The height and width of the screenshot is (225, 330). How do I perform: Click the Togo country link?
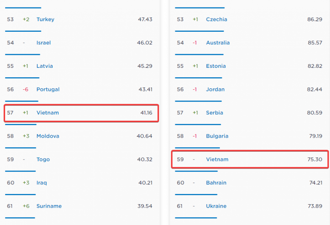pos(43,160)
